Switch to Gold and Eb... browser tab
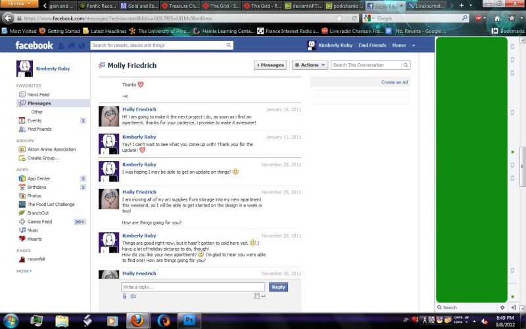Screen dimensions: 526x329 coord(139,6)
